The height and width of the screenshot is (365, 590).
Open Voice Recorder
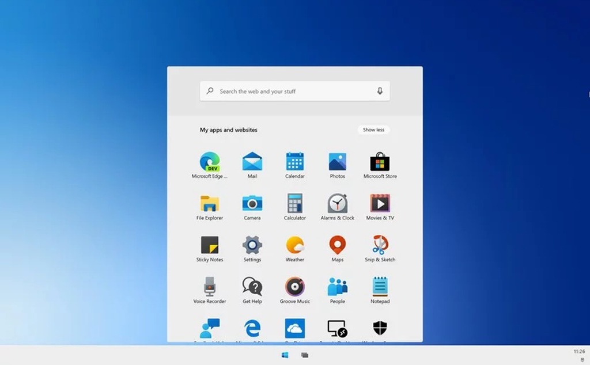(x=210, y=291)
